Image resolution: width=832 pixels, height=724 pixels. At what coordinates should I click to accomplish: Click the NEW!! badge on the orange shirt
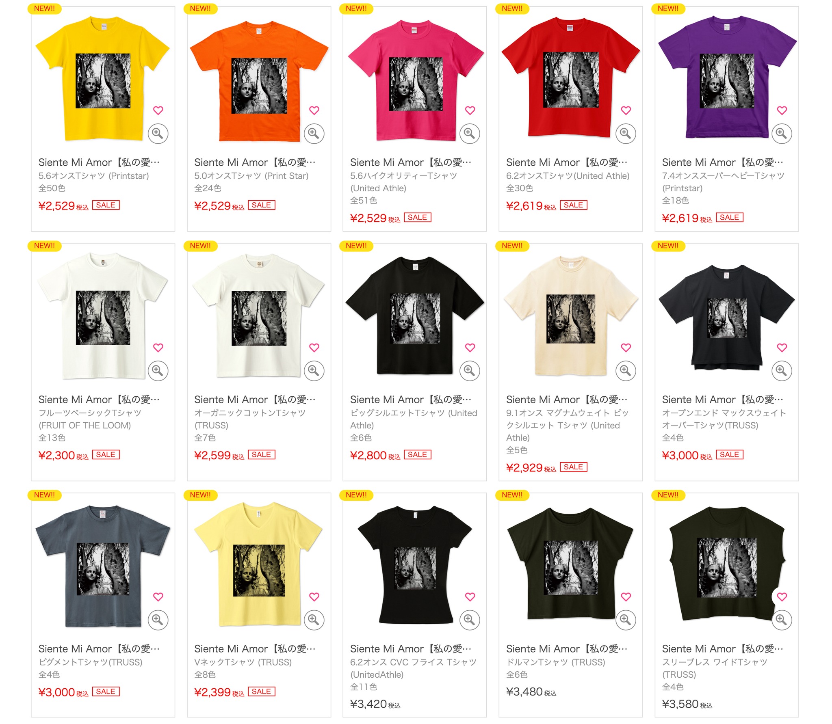[200, 9]
